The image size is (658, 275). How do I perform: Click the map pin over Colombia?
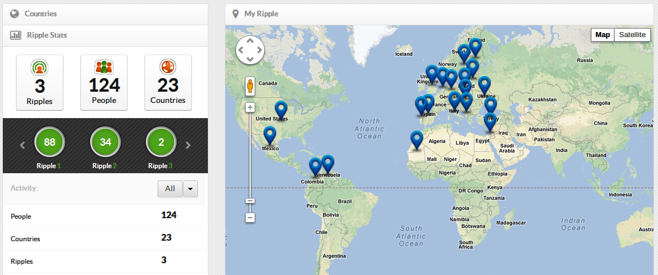coord(315,168)
